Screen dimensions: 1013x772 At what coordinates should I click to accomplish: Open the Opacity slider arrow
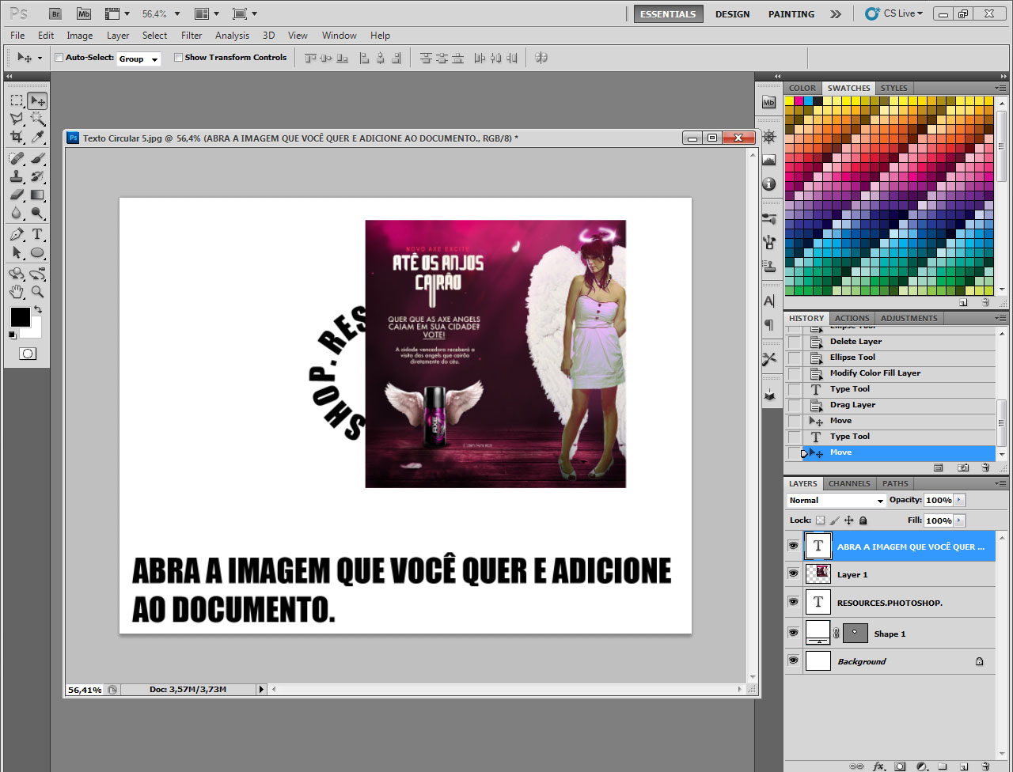click(x=960, y=500)
